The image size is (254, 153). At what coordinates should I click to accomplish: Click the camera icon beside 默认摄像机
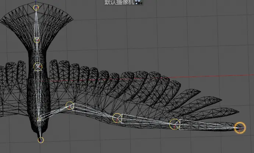point(138,2)
